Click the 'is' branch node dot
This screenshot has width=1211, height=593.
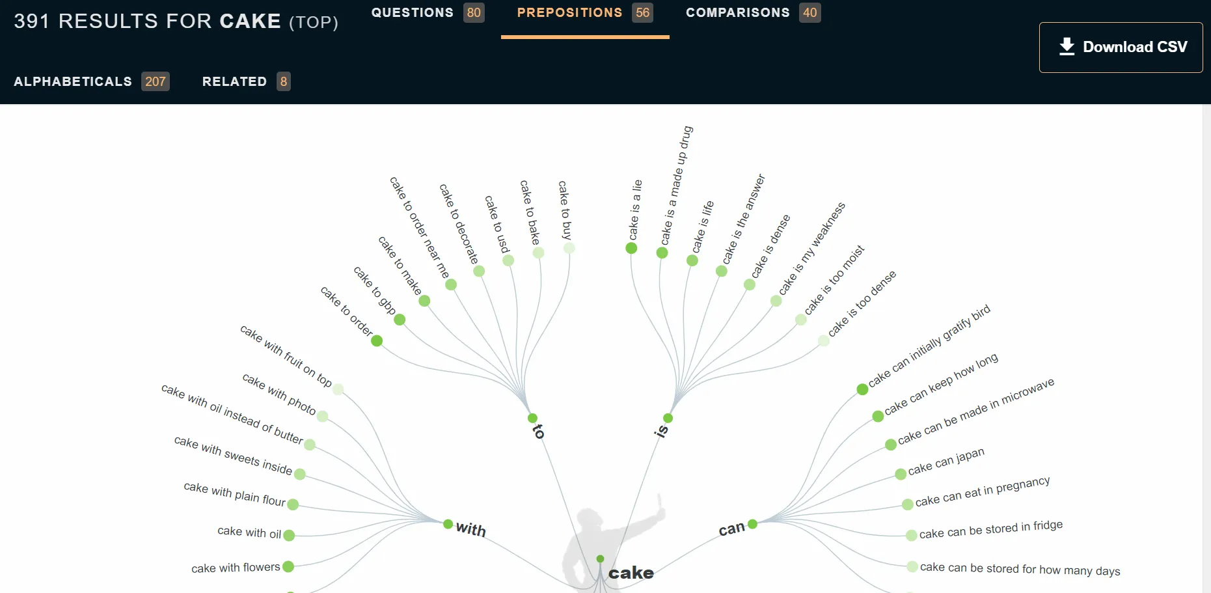coord(668,418)
